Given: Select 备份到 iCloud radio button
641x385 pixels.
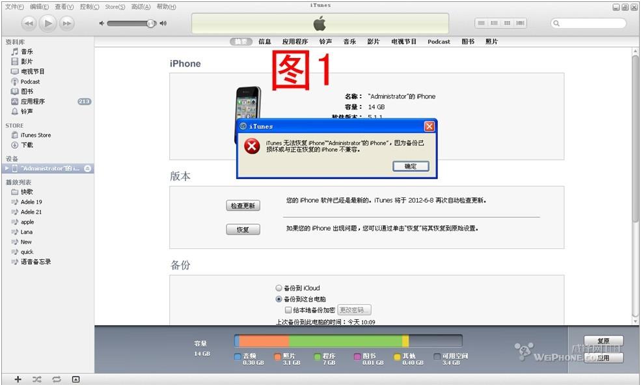Looking at the screenshot, I should [279, 288].
